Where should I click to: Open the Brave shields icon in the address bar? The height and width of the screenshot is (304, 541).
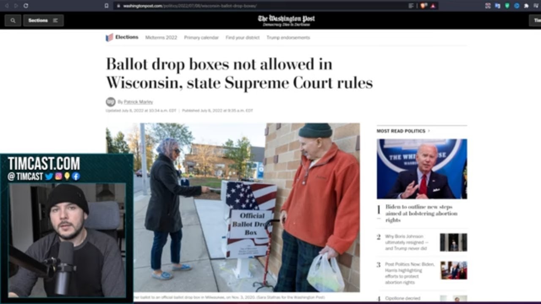[423, 5]
